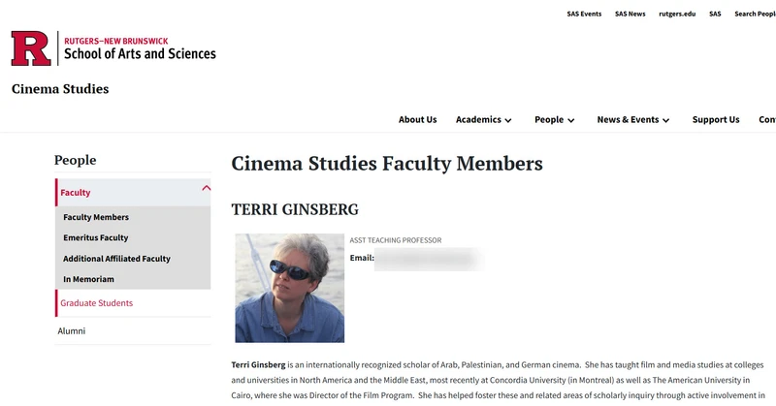The height and width of the screenshot is (406, 776).
Task: Expand News & Events dropdown chevron
Action: tap(665, 120)
